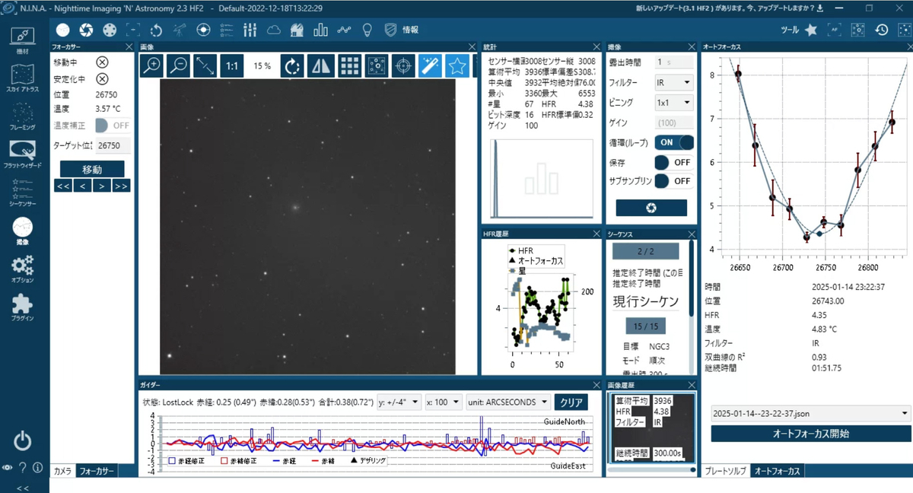913x493 pixels.
Task: Open Options gear in sidebar
Action: click(x=23, y=268)
